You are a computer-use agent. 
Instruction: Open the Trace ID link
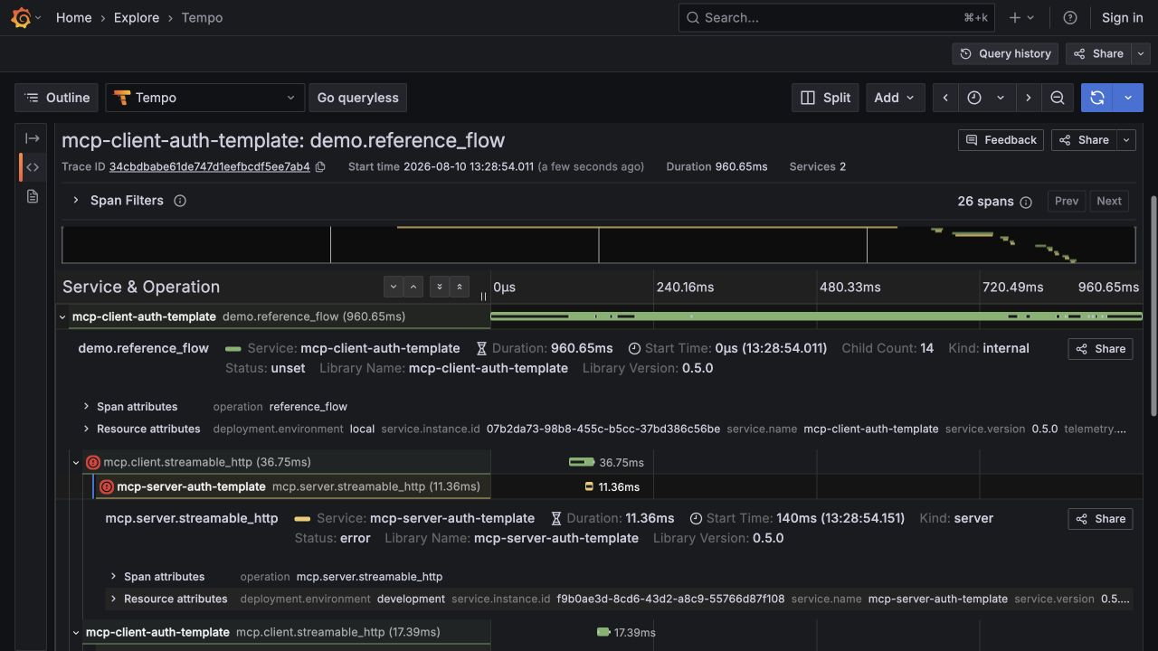(209, 166)
